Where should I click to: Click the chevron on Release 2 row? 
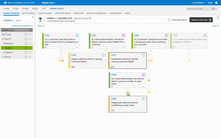30,52
